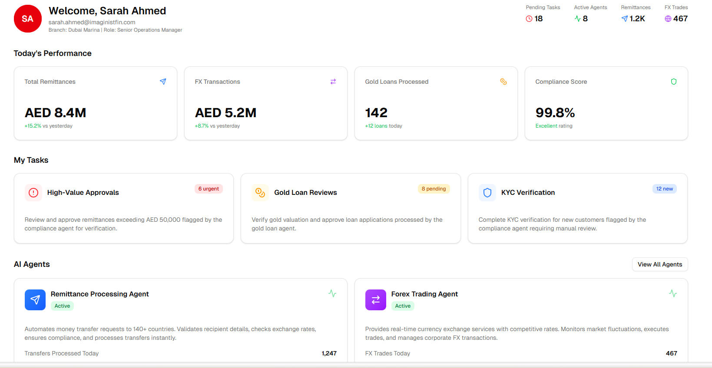Screen dimensions: 712x368
Task: Click the Remittance agent Active status badge
Action: point(62,306)
